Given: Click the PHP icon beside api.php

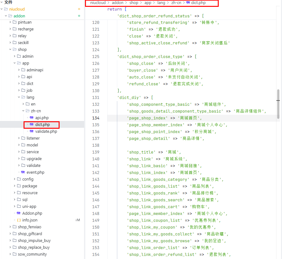Looking at the screenshot, I should (x=31, y=118).
